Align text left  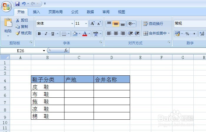(109, 33)
